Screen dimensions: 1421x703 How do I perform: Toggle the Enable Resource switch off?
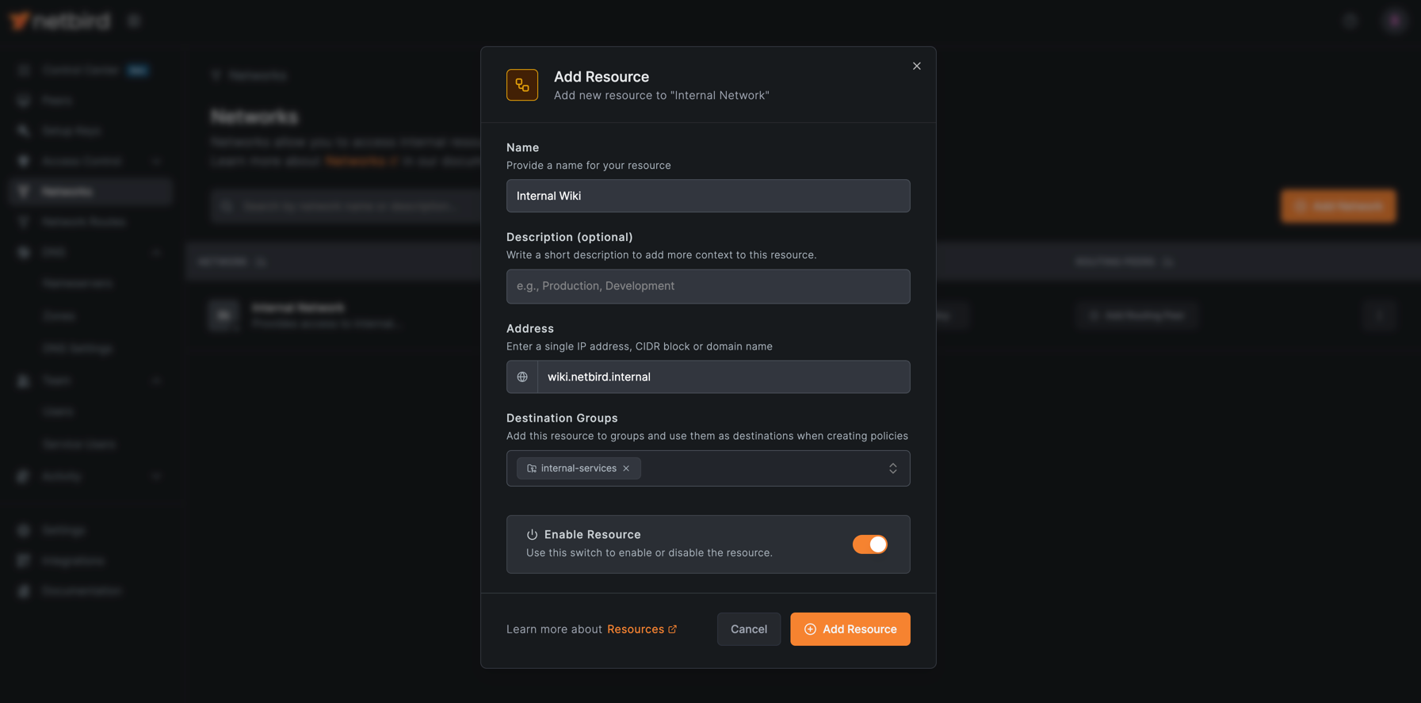point(869,544)
